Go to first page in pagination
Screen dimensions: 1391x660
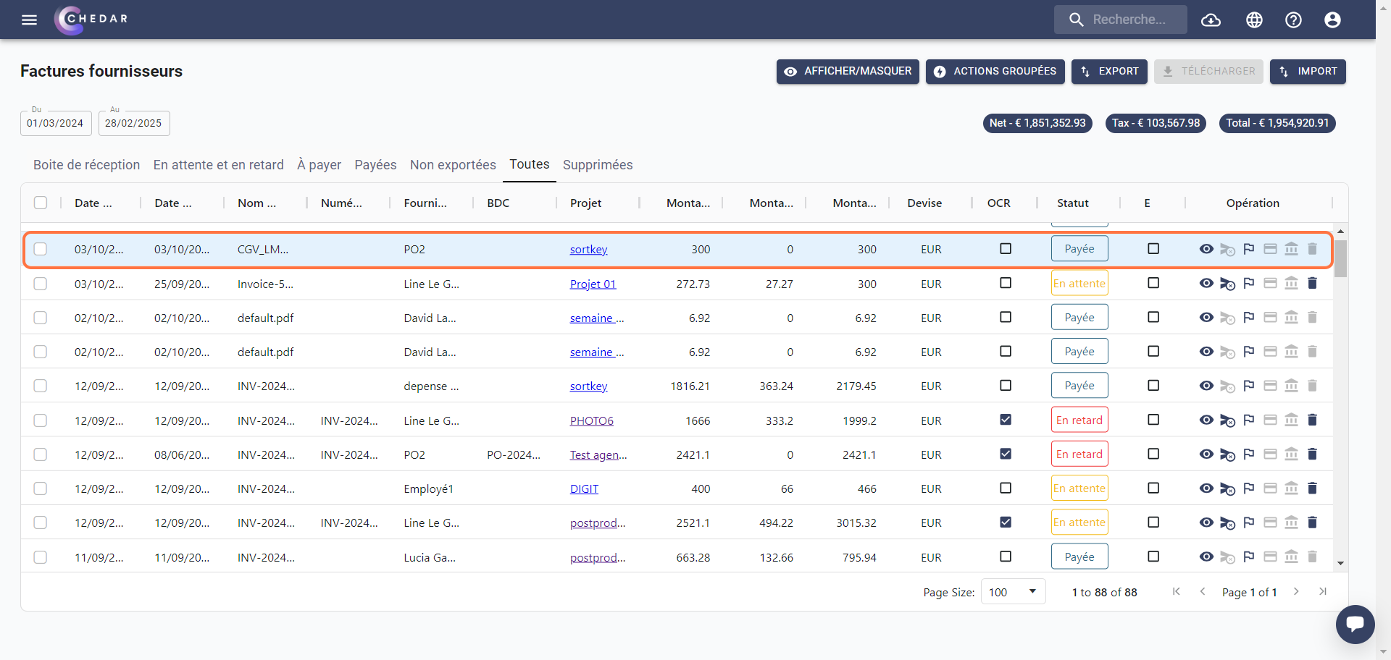1177,591
